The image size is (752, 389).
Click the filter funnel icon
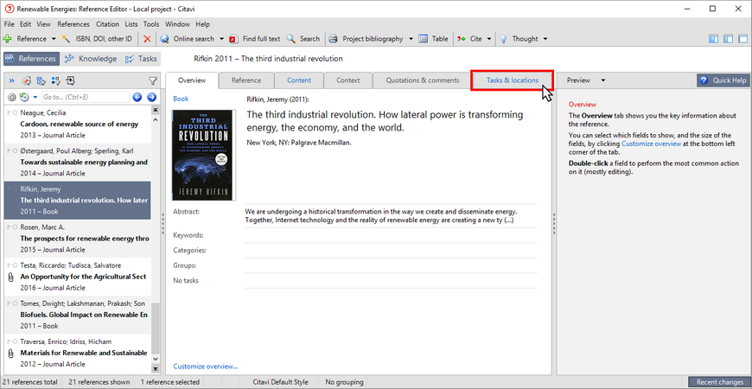coord(152,81)
